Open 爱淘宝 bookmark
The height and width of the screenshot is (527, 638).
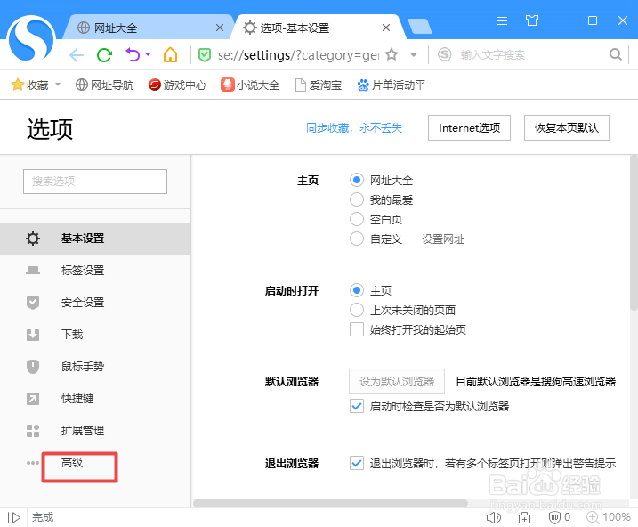319,85
